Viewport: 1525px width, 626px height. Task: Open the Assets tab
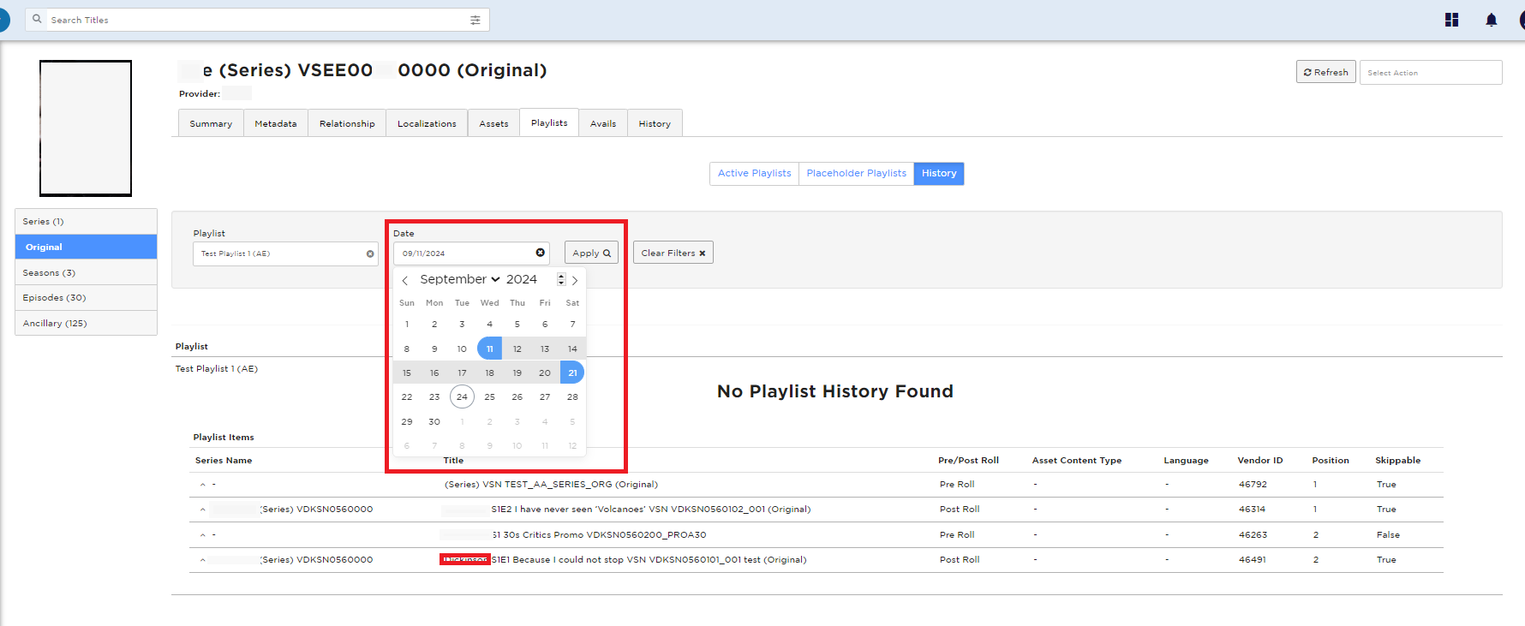[493, 123]
